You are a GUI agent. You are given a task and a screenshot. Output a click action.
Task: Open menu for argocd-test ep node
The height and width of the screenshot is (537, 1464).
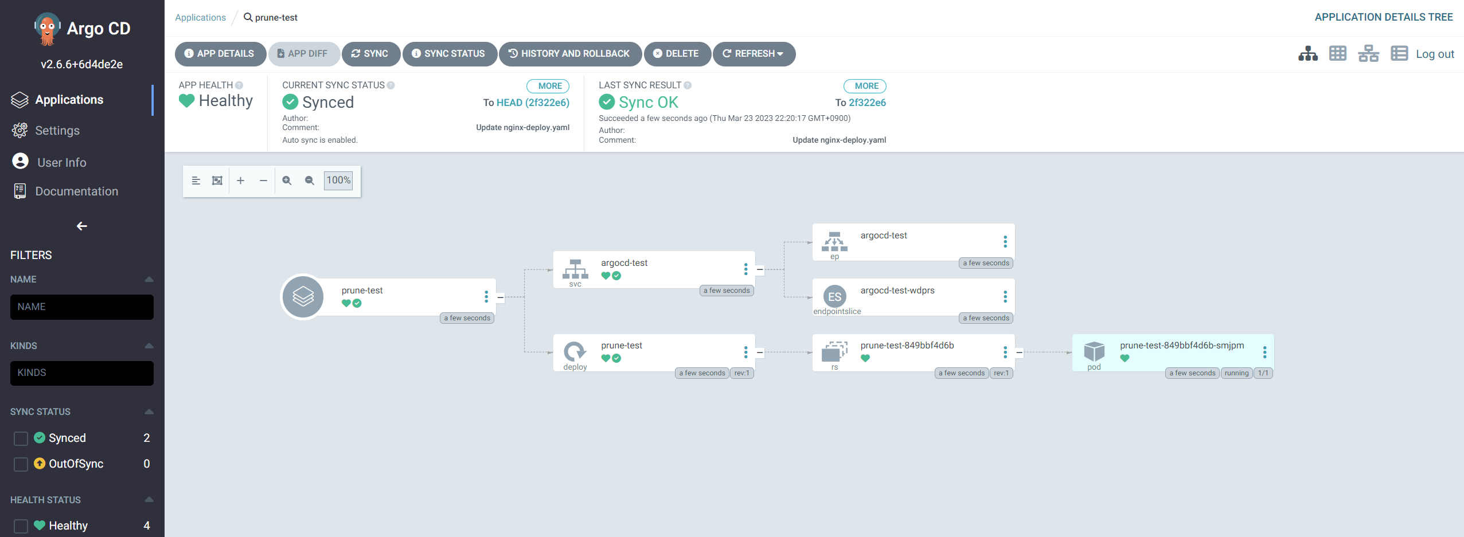pos(1005,241)
